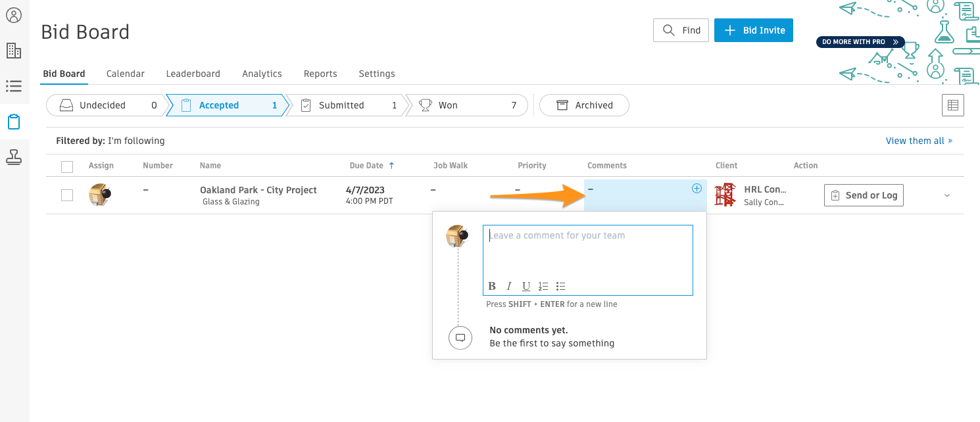Select the stamp icon in sidebar
Image resolution: width=980 pixels, height=422 pixels.
(14, 157)
